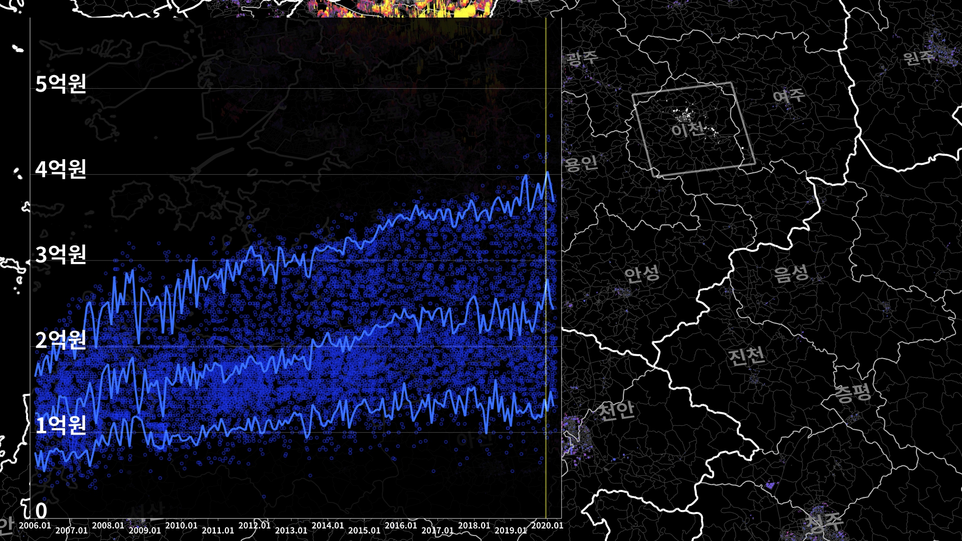
Task: Click the 5억원 price axis label
Action: [61, 83]
